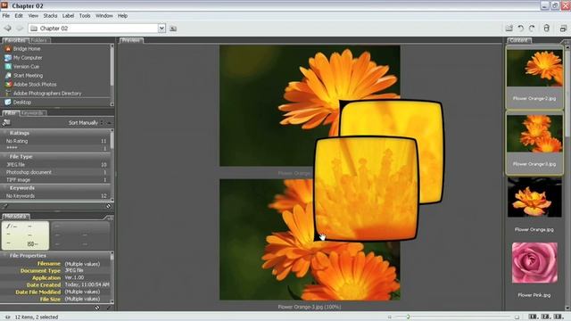
Task: Switch to workspace layout 2
Action: pyautogui.click(x=545, y=317)
